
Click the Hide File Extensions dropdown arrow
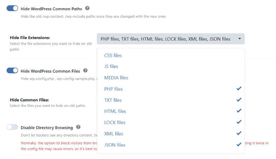[x=240, y=39]
